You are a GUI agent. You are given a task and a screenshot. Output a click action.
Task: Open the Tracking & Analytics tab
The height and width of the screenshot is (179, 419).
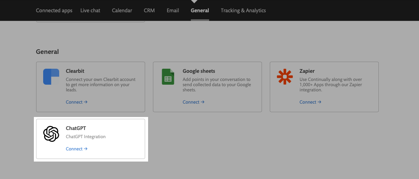pos(243,10)
